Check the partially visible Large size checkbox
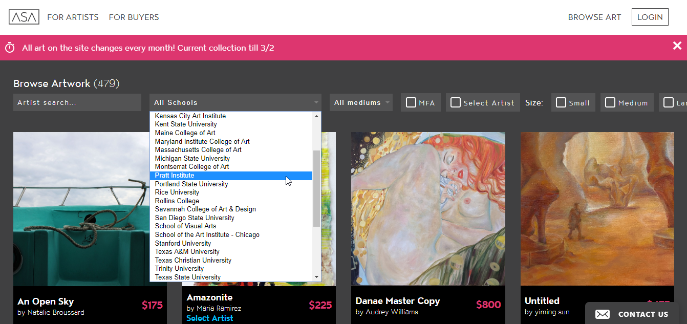The height and width of the screenshot is (324, 687). [669, 103]
